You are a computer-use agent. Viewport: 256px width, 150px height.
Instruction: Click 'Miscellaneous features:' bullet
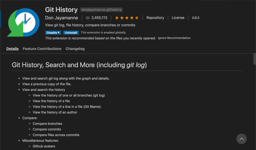[40, 140]
